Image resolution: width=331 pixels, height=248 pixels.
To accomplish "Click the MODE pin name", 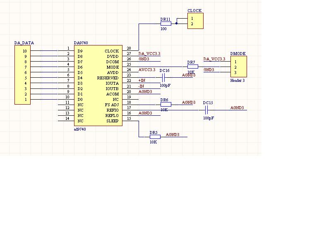I will 113,67.
